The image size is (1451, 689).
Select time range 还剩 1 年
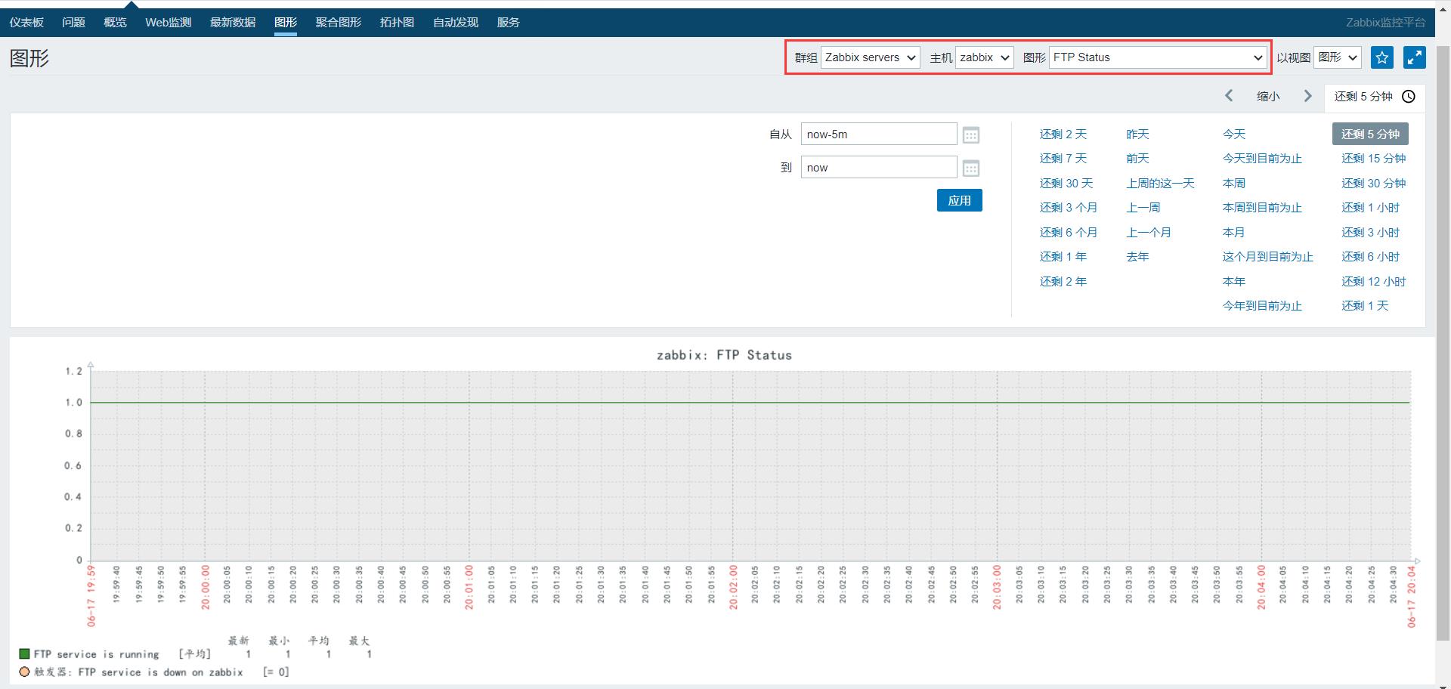(x=1063, y=257)
